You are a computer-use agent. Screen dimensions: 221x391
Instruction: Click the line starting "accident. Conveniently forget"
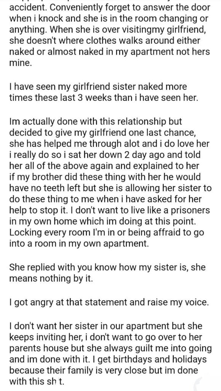pyautogui.click(x=110, y=8)
